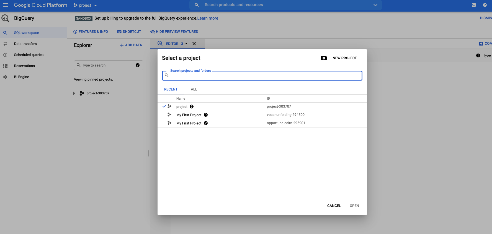
Task: Click the vocal-unfolding-294500 ID text
Action: 285,115
